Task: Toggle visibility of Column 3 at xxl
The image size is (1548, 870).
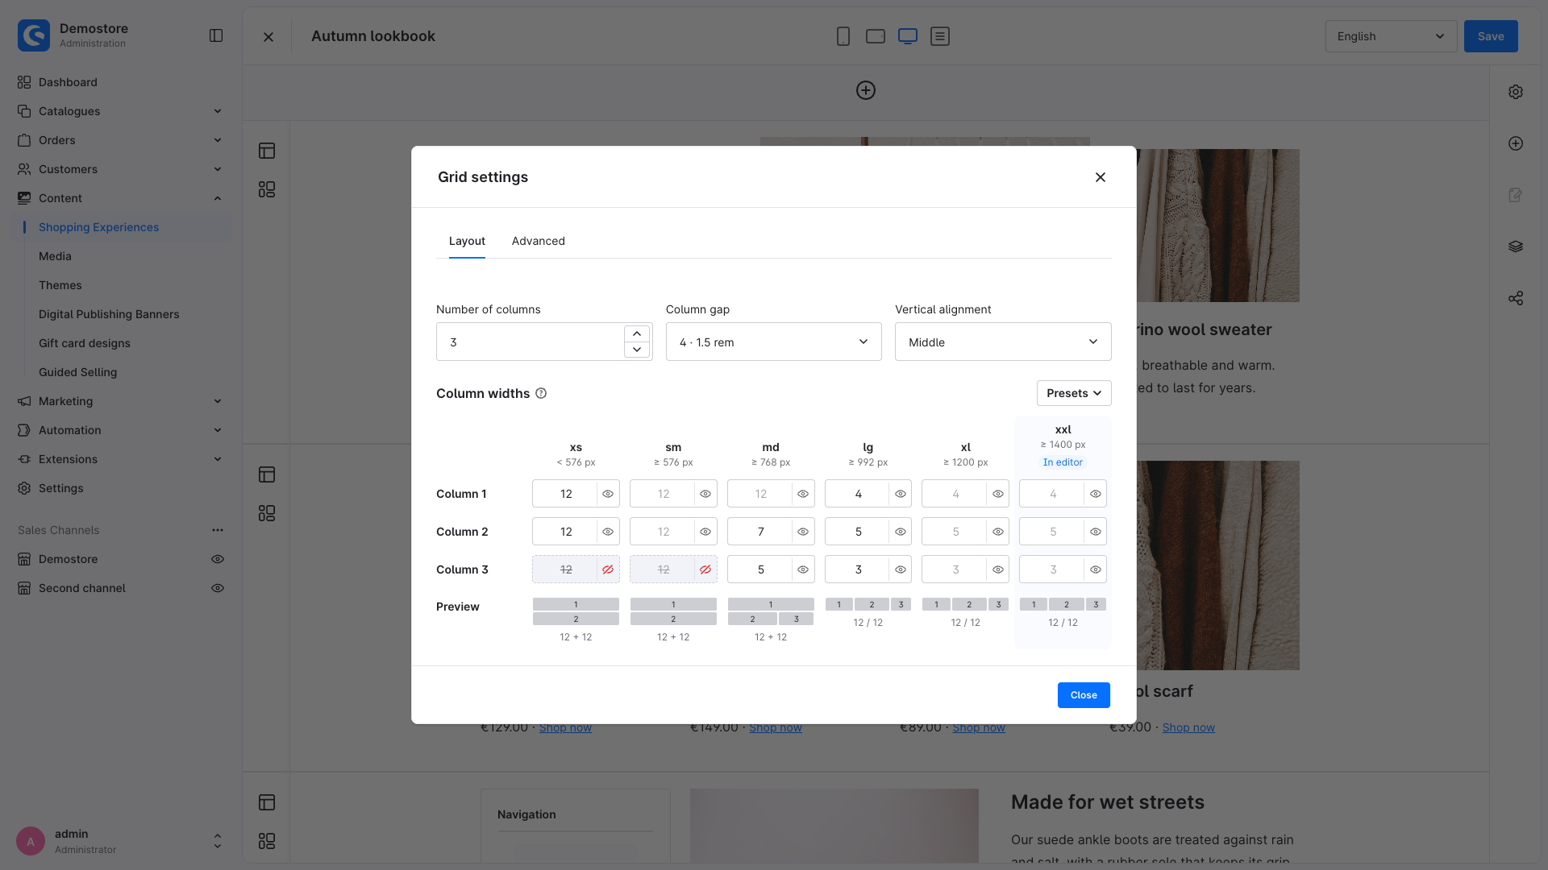Action: point(1096,570)
